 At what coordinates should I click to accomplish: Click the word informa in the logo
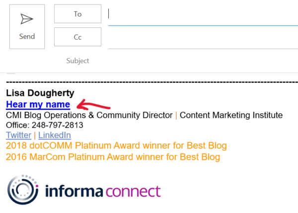click(74, 190)
